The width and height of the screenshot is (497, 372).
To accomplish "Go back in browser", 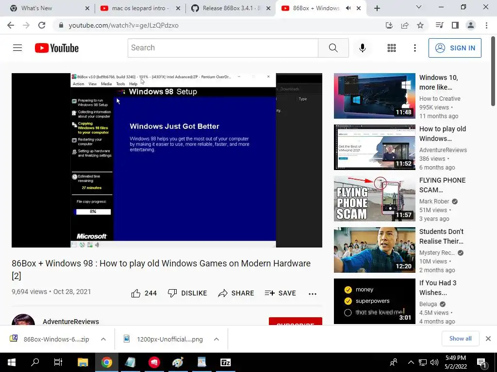I will coord(11,25).
